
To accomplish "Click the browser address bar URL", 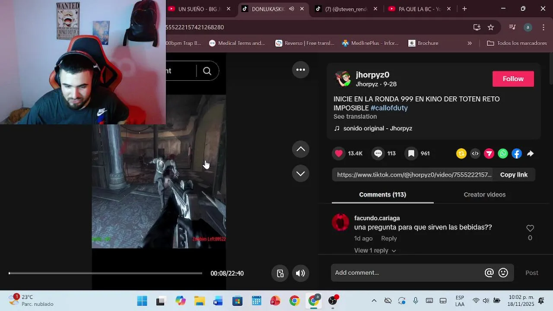I will (x=195, y=27).
